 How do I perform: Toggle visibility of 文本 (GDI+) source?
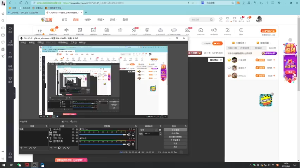coord(73,138)
